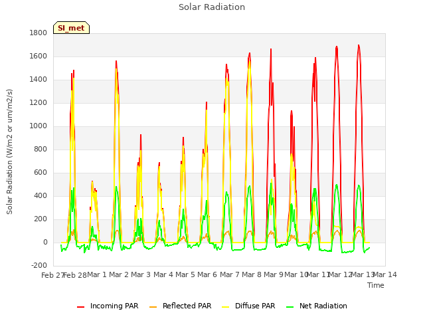This screenshot has height=319, width=425.
Task: Click the Mar 2 peak near 1560
Action: click(x=116, y=61)
